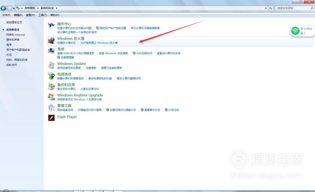
Task: Open the 备份和还原 heading link
Action: pos(66,85)
